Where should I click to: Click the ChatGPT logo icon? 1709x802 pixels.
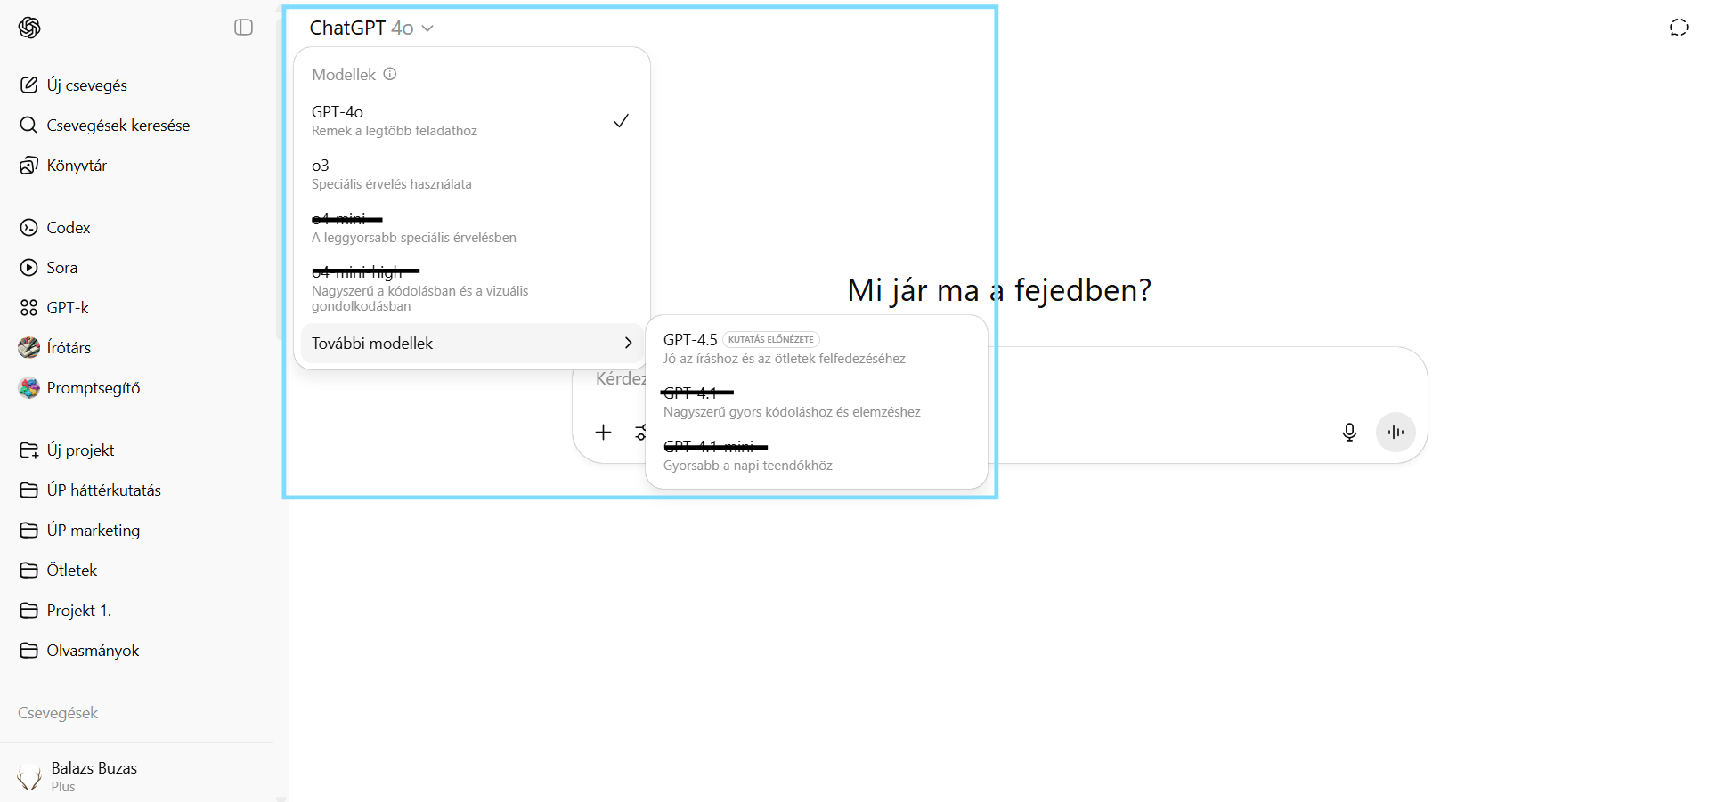pyautogui.click(x=29, y=28)
